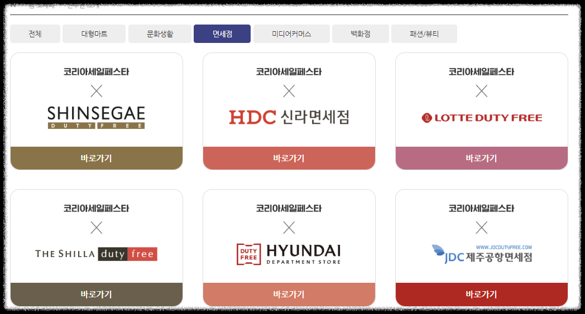Click 코리아세일페스타 text on The Shilla card

pyautogui.click(x=96, y=208)
